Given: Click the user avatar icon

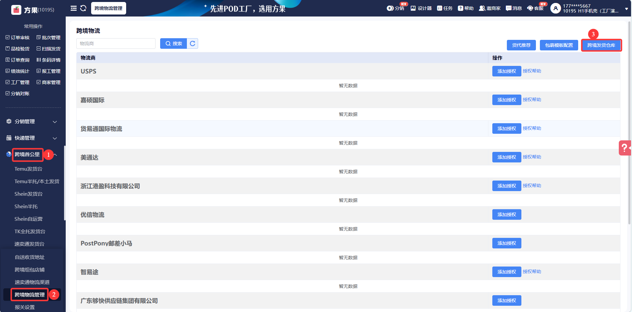Looking at the screenshot, I should [x=556, y=8].
